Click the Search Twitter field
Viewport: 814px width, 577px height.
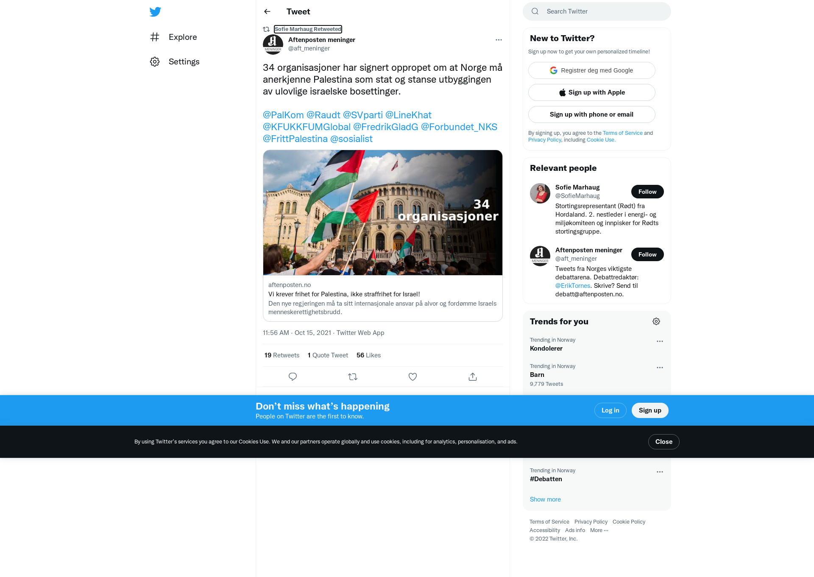pyautogui.click(x=597, y=11)
